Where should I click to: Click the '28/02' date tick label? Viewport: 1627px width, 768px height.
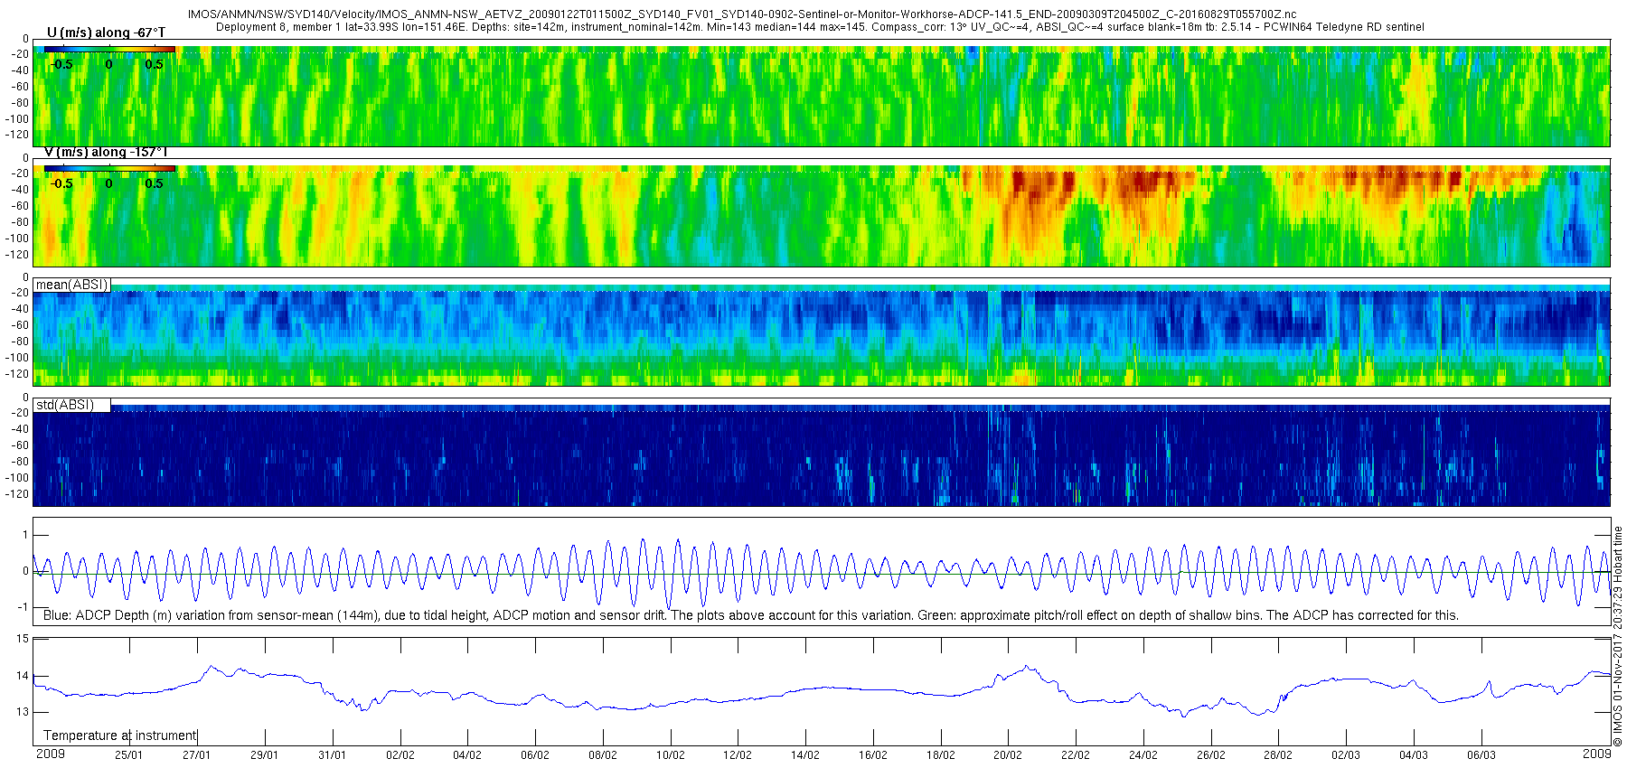tap(1278, 755)
